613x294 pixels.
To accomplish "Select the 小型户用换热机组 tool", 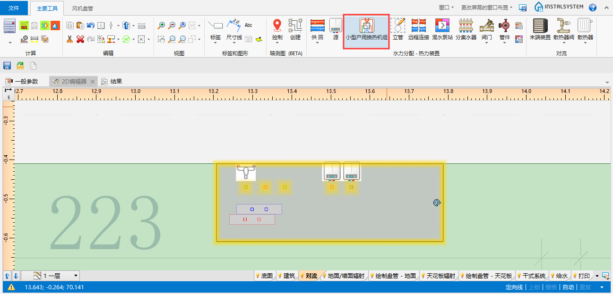I will [366, 31].
